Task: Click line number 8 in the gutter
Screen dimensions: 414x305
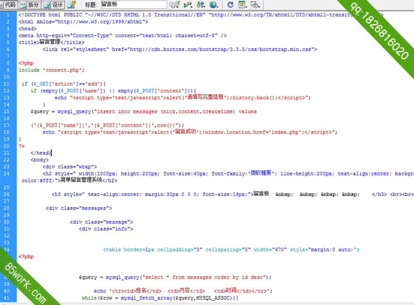Action: (8, 63)
